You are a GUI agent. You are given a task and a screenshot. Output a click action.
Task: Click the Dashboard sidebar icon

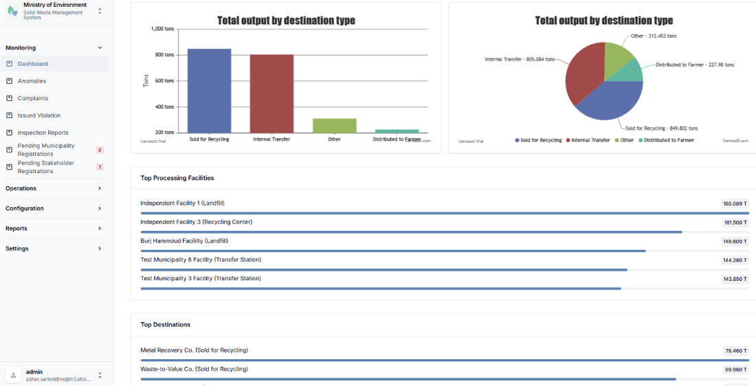pos(9,64)
